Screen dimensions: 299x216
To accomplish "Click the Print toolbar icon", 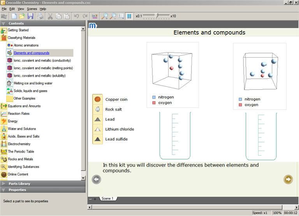I will point(40,16).
